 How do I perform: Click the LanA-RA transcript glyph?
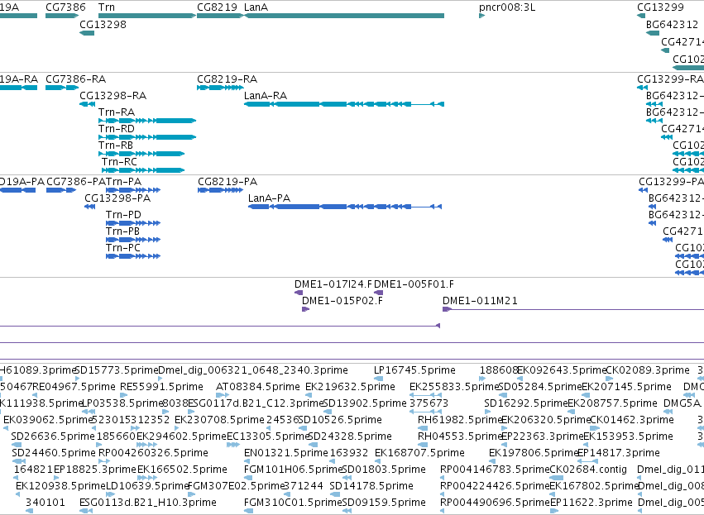coord(344,104)
